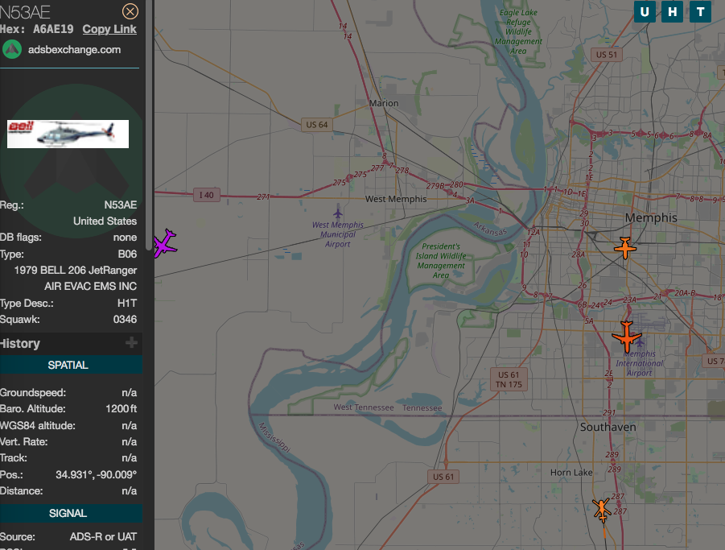Click the US 51 highway shield
The height and width of the screenshot is (550, 725).
(x=606, y=55)
